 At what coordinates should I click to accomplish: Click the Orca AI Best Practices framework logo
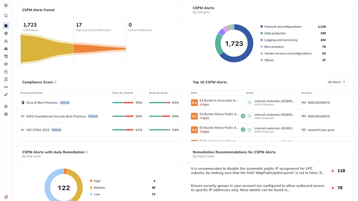(x=23, y=103)
